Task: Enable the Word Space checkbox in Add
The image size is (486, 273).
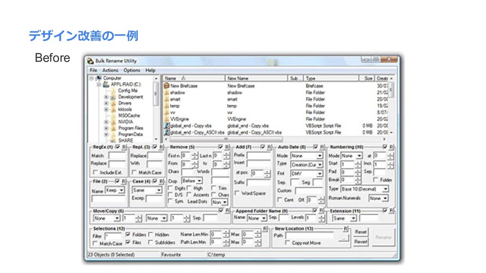Action: (x=237, y=193)
